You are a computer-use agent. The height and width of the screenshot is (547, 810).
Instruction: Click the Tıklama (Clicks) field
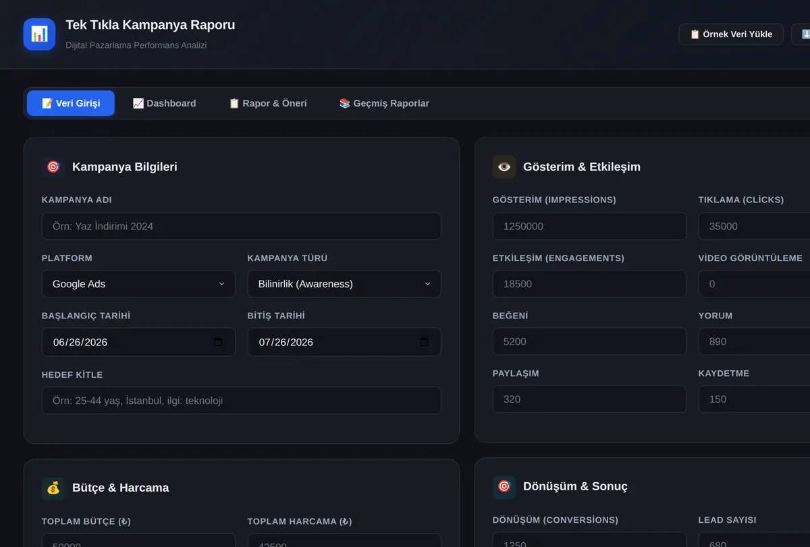point(754,227)
